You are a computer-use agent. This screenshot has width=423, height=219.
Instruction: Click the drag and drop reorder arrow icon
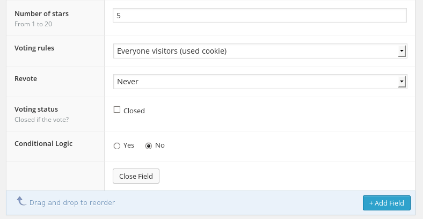21,201
